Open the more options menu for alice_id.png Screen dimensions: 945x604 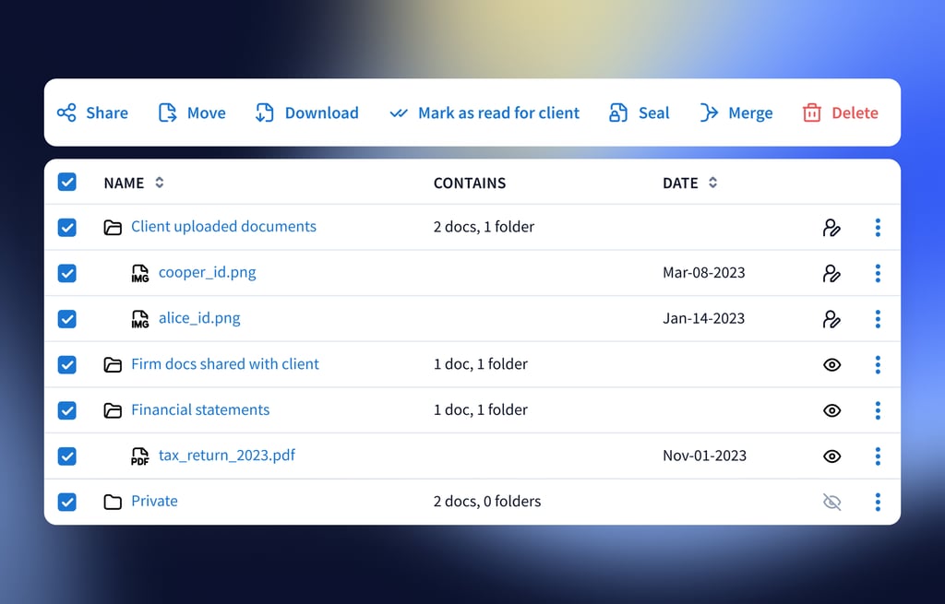coord(878,319)
